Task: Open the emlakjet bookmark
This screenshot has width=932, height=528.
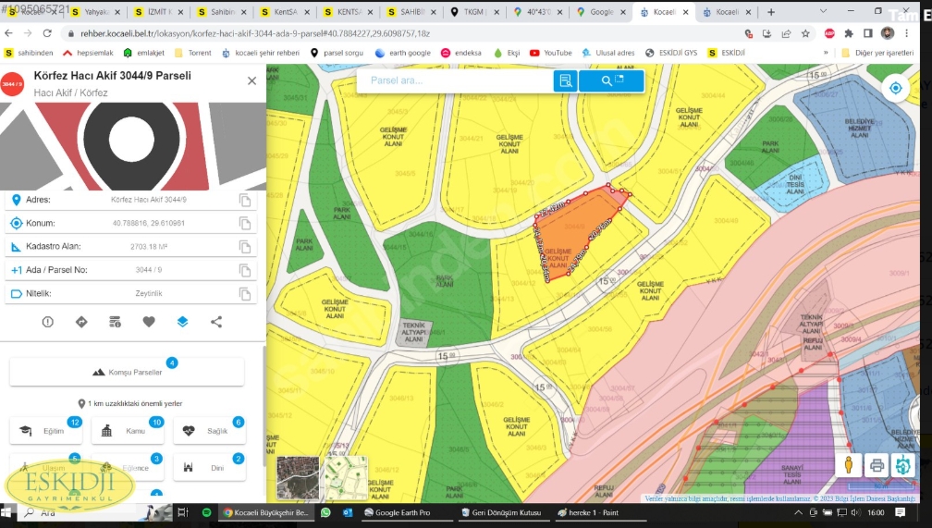Action: (143, 53)
